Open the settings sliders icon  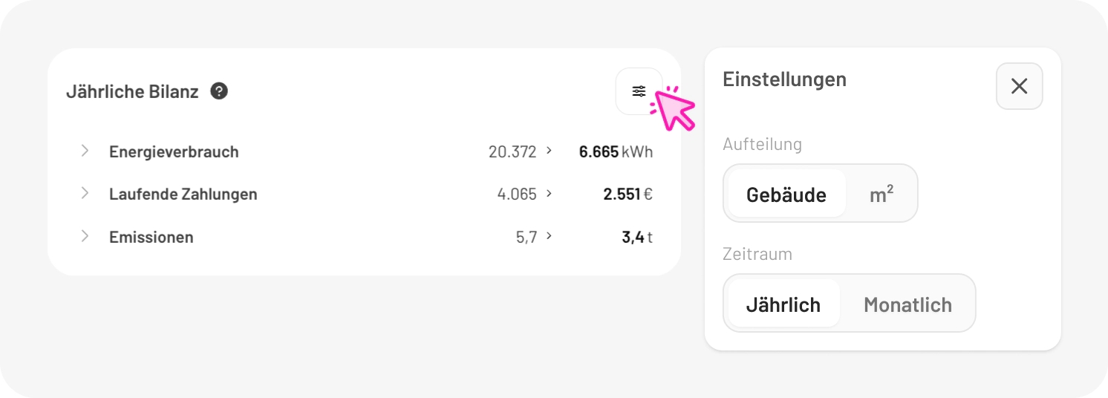click(x=639, y=91)
